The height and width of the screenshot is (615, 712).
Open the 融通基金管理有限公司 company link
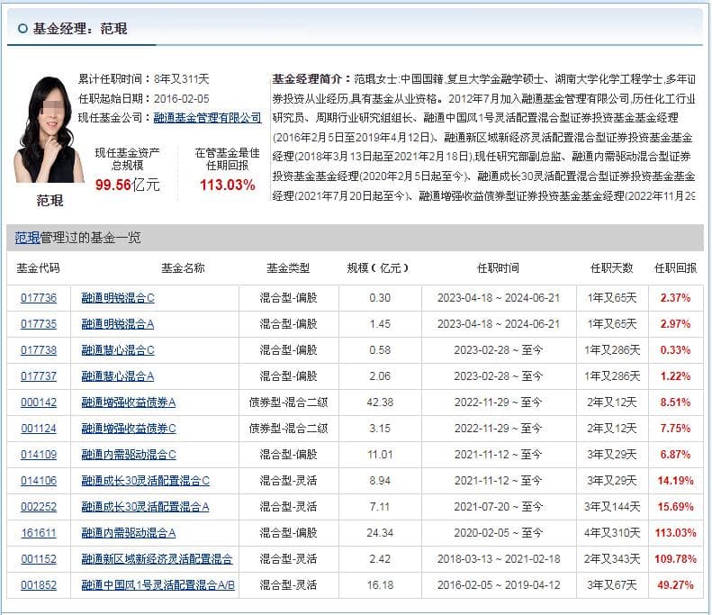point(207,117)
